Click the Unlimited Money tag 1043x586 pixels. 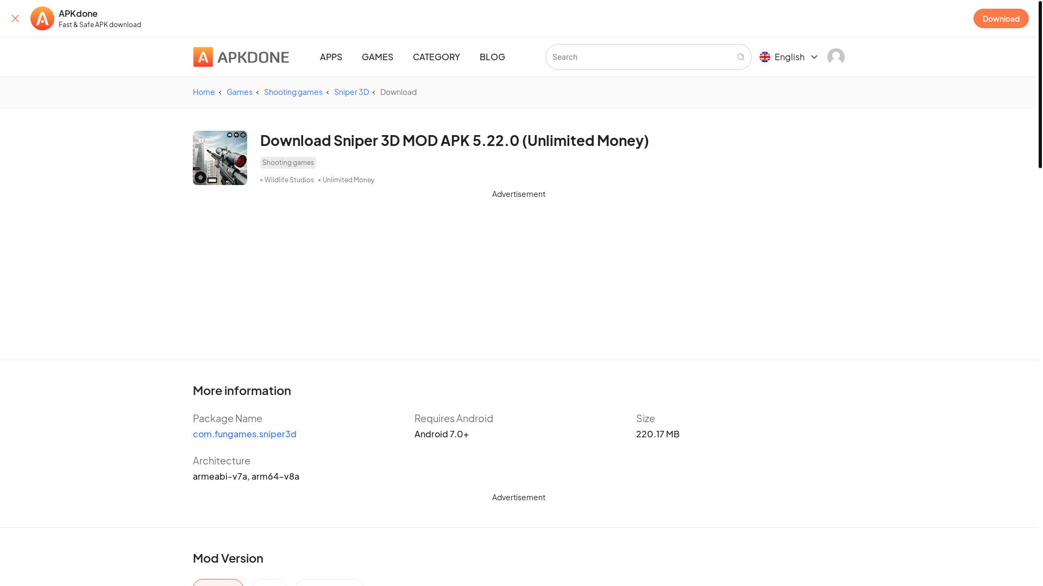pyautogui.click(x=348, y=180)
